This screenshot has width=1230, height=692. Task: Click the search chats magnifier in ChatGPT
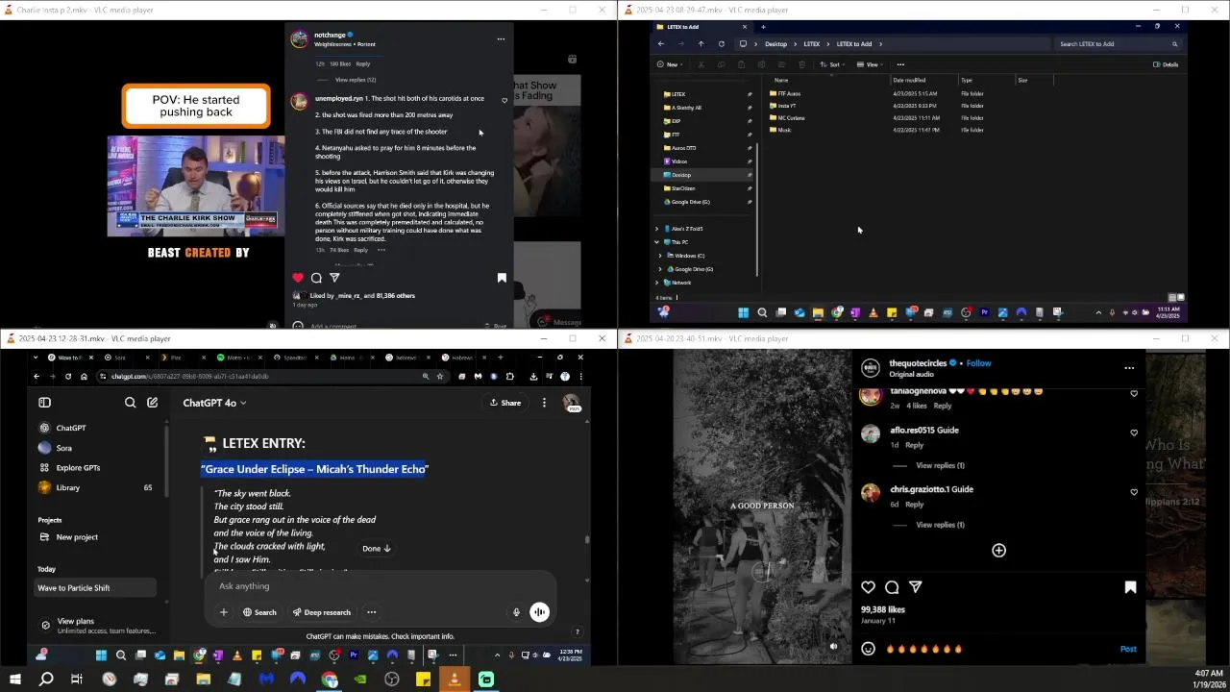pos(130,403)
